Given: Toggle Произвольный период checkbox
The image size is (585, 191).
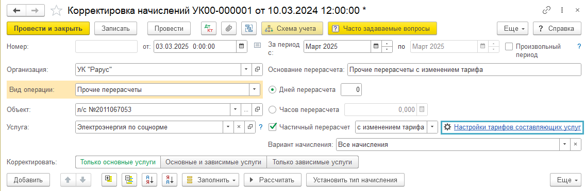Looking at the screenshot, I should (509, 46).
